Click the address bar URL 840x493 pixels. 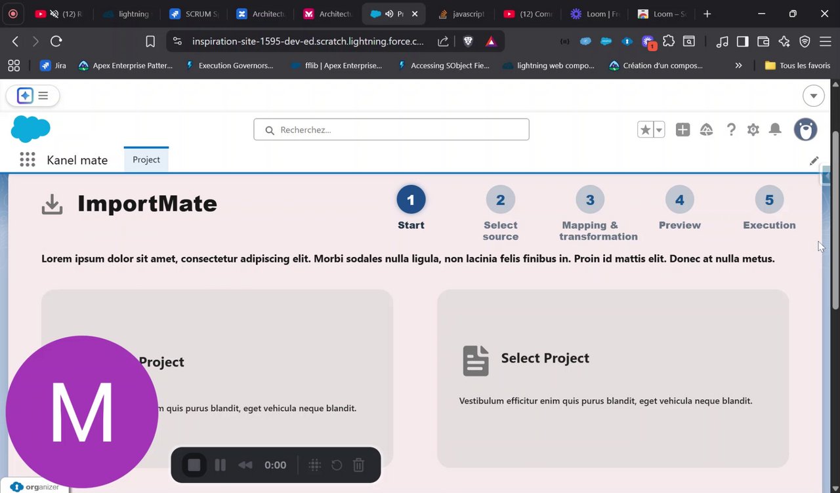(308, 41)
